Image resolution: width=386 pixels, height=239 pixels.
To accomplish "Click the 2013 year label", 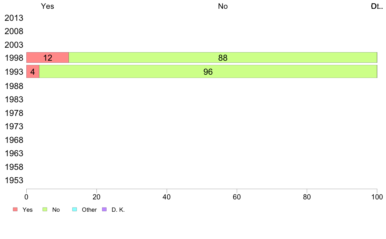I will pyautogui.click(x=14, y=18).
